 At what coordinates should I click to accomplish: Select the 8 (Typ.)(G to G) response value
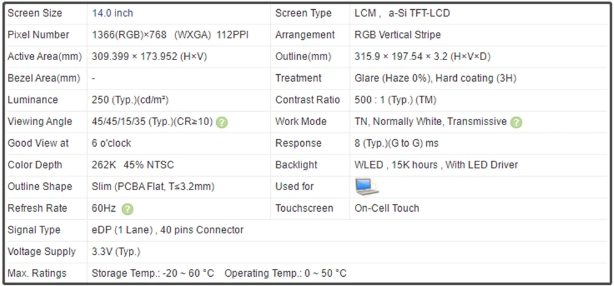[396, 143]
